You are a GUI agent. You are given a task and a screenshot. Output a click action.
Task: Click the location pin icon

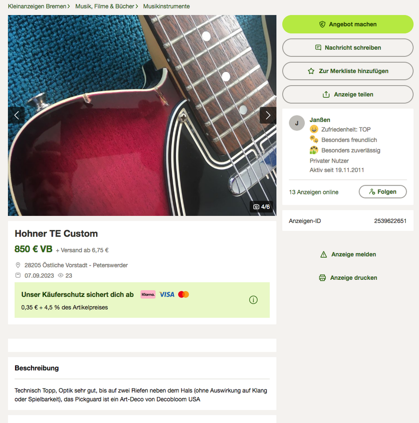tap(18, 265)
